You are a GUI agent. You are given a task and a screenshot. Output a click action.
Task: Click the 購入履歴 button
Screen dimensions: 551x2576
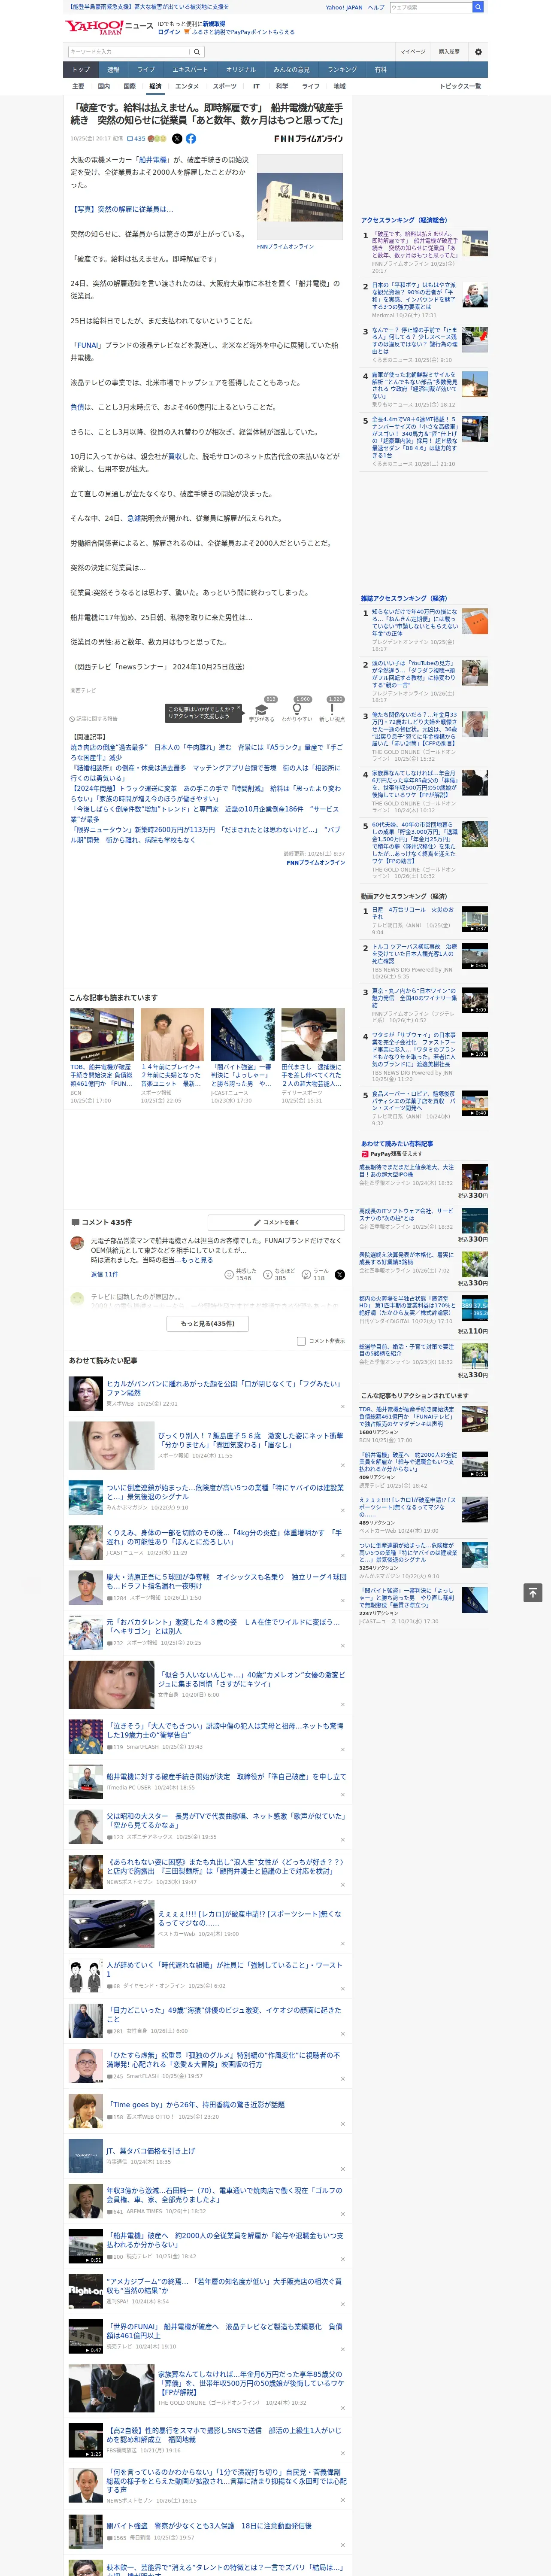click(x=449, y=52)
